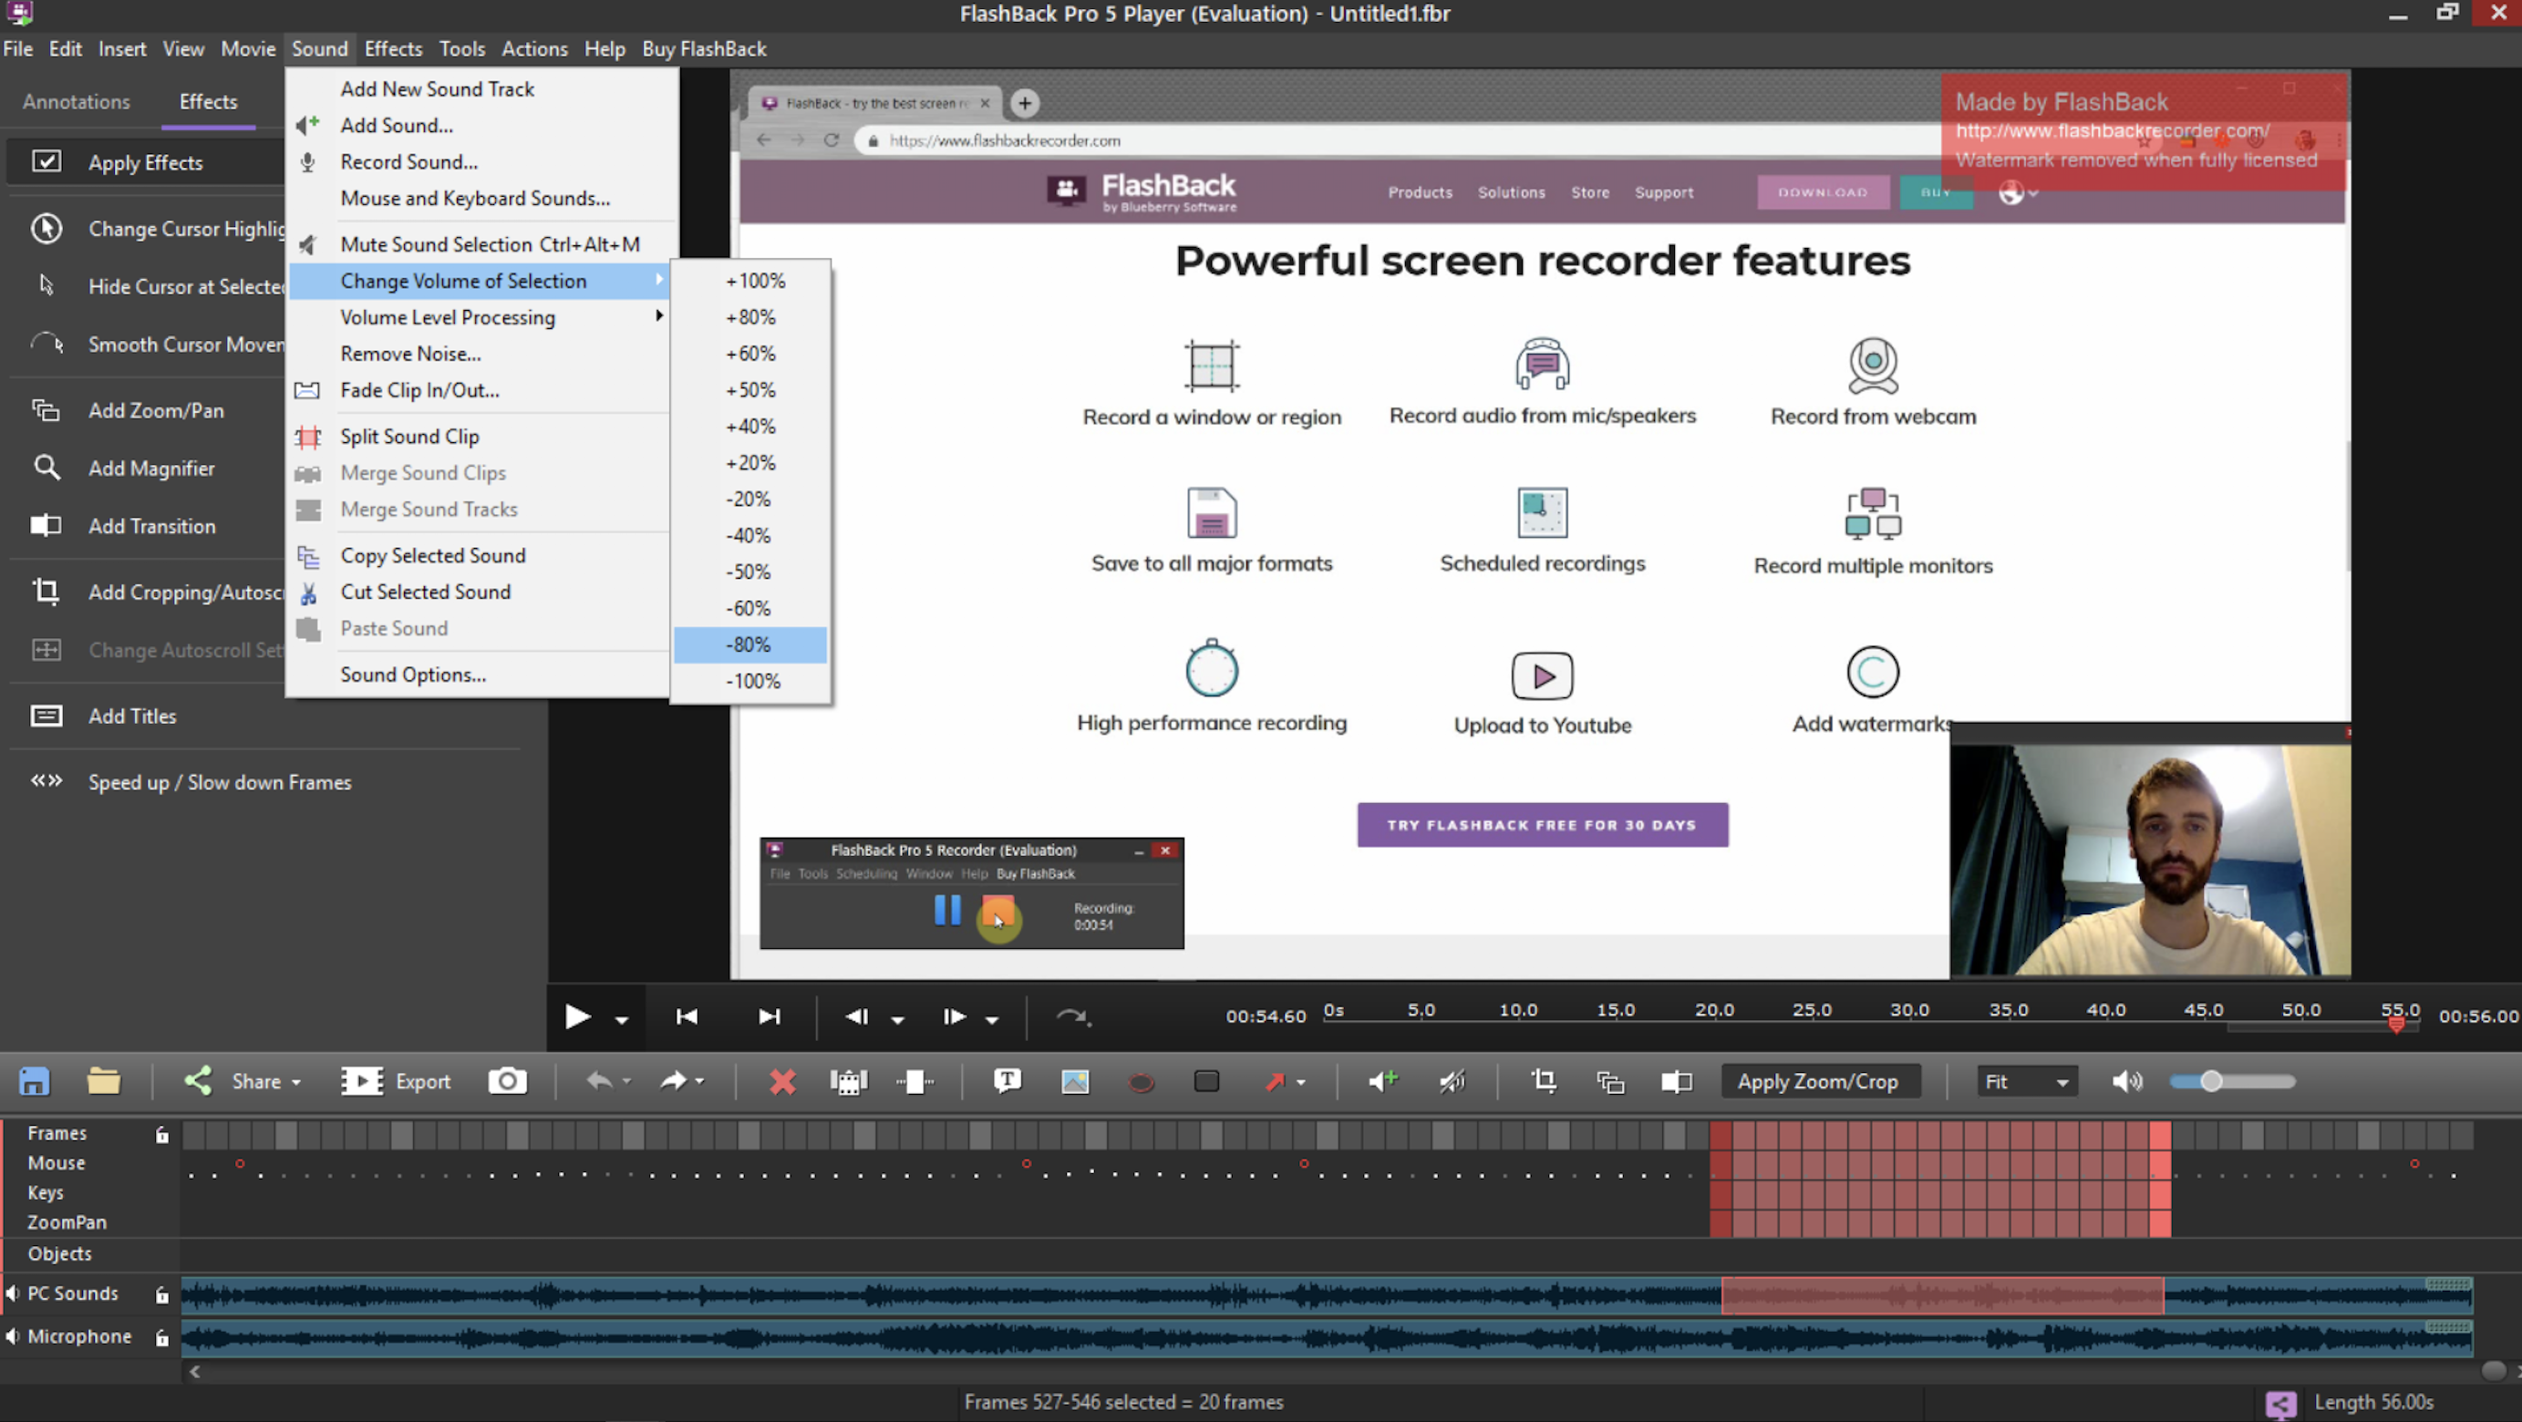
Task: Click TRY FLASHBACK FREE FOR 30 DAYS button
Action: click(x=1542, y=823)
